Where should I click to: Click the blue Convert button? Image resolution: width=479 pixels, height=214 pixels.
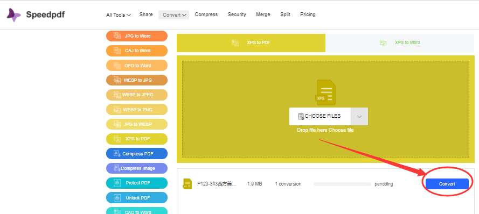447,184
